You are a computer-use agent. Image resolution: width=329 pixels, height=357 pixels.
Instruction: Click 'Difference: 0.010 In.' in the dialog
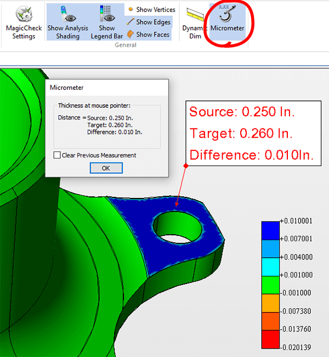point(115,132)
